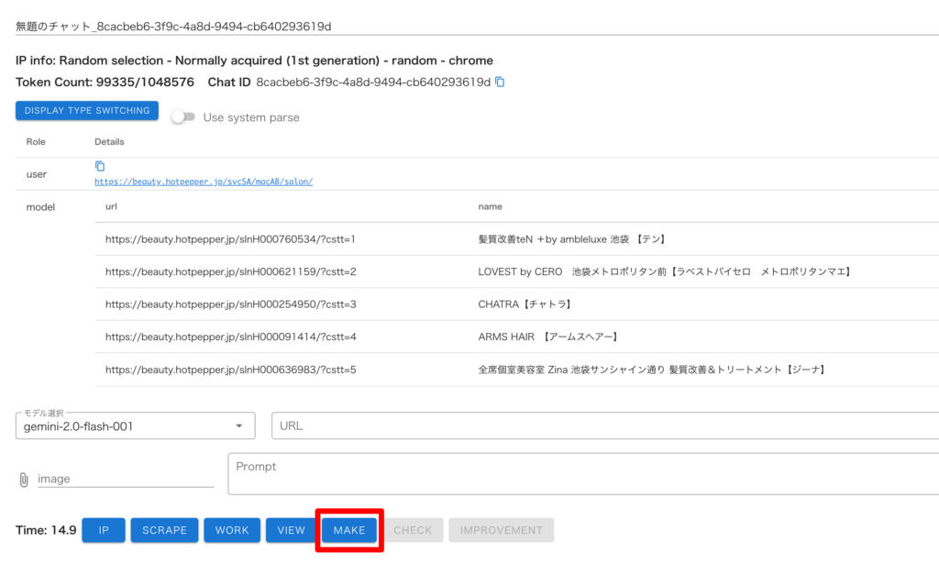Open the beauty.hotpepper.jp salon link
The height and width of the screenshot is (564, 939).
204,182
